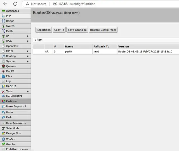Viewport: 179px width, 151px height.
Task: Expand the System submenu arrow
Action: pyautogui.click(x=28, y=61)
